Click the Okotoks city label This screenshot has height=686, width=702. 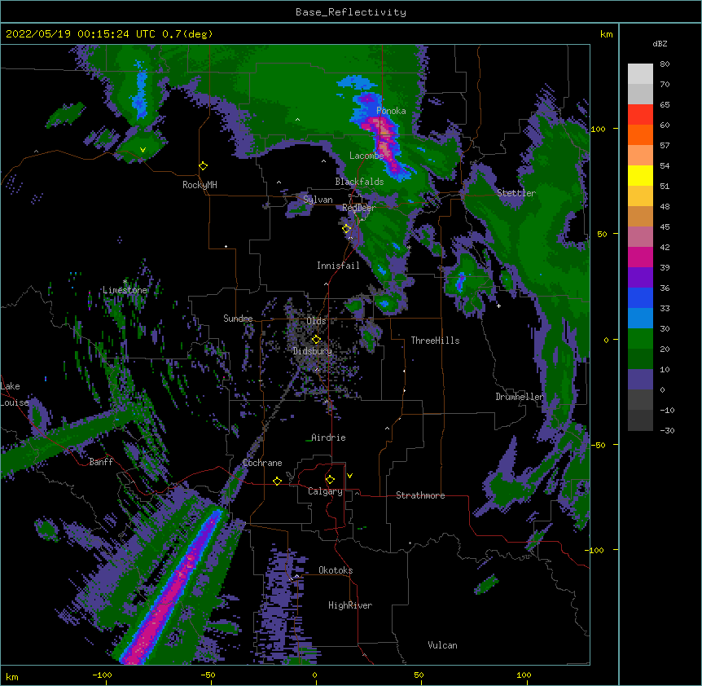pyautogui.click(x=336, y=570)
